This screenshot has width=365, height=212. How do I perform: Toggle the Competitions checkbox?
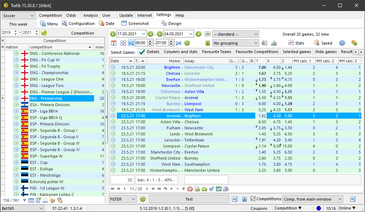click(x=253, y=199)
